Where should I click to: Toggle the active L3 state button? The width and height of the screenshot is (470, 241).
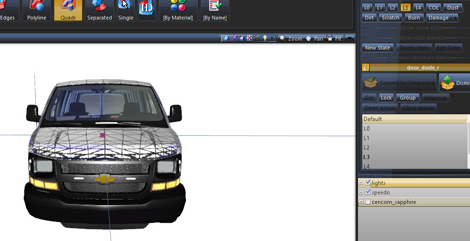(x=406, y=8)
